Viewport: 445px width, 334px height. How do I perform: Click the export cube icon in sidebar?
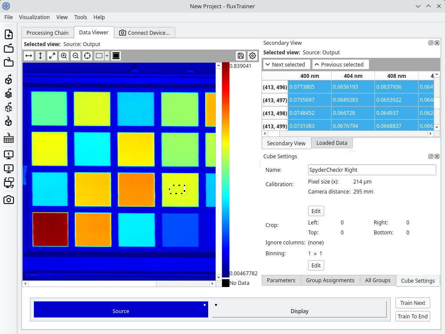pos(9,121)
